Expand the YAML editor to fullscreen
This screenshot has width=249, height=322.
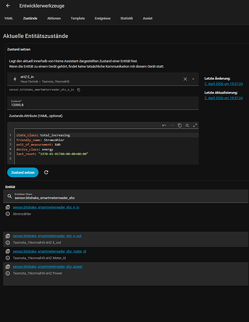pyautogui.click(x=195, y=126)
